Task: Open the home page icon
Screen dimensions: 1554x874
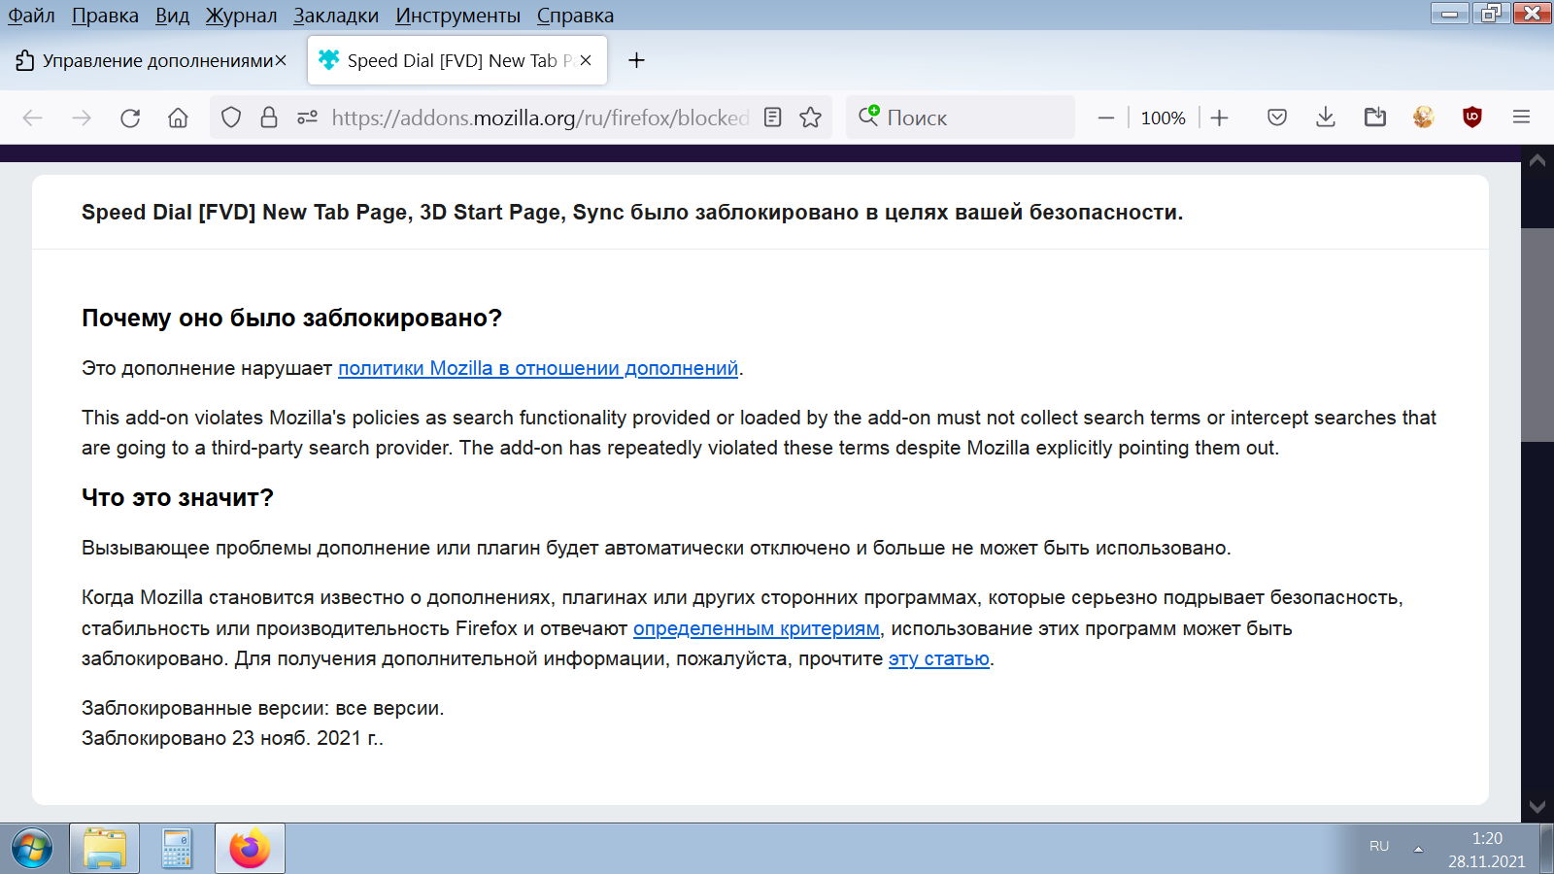Action: click(178, 118)
